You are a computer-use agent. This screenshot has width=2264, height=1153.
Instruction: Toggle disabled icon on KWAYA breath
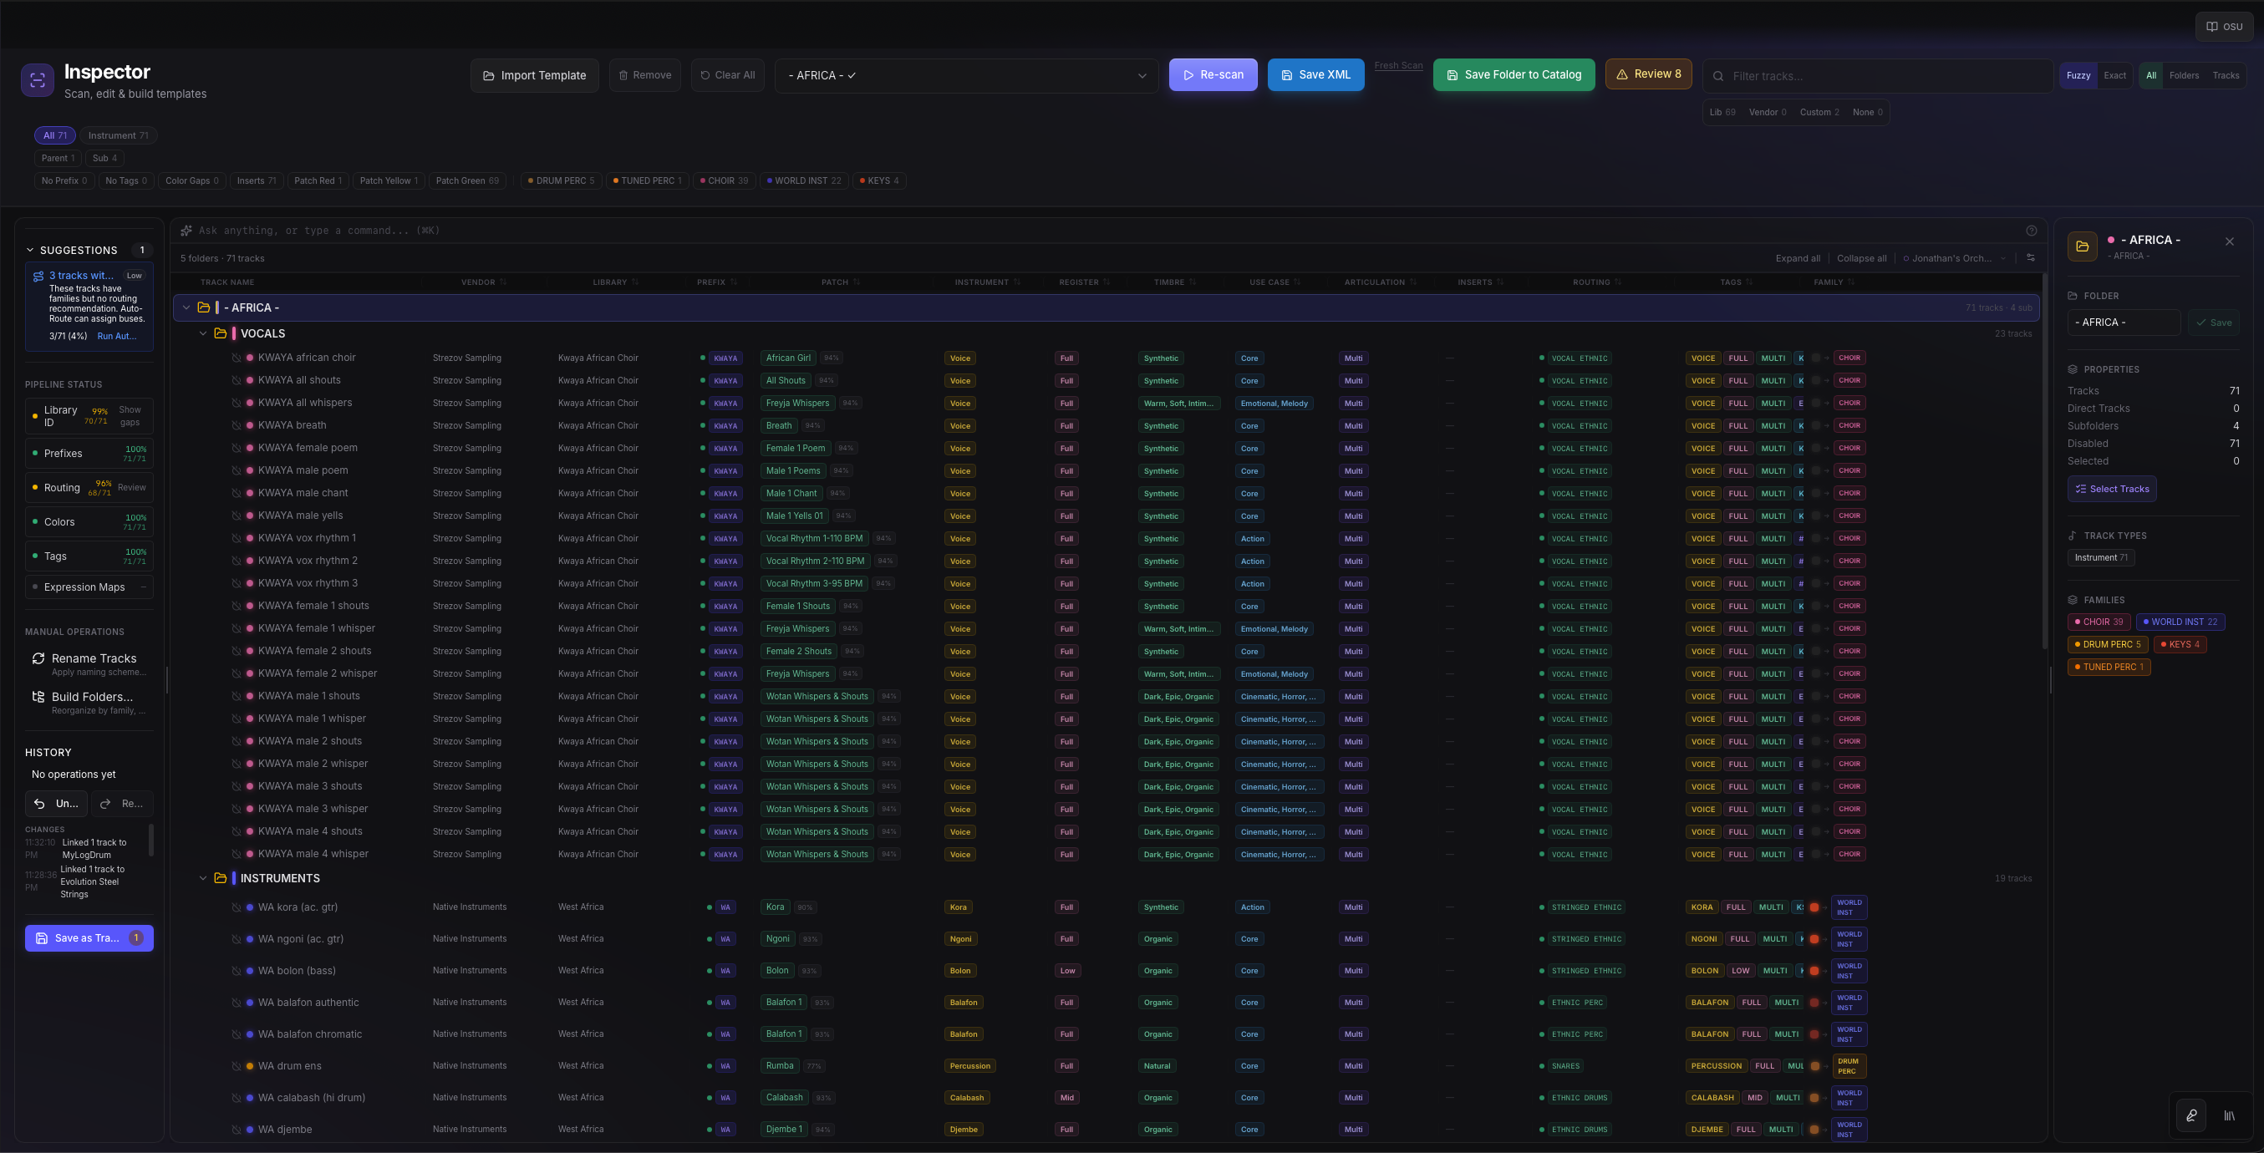click(x=237, y=425)
